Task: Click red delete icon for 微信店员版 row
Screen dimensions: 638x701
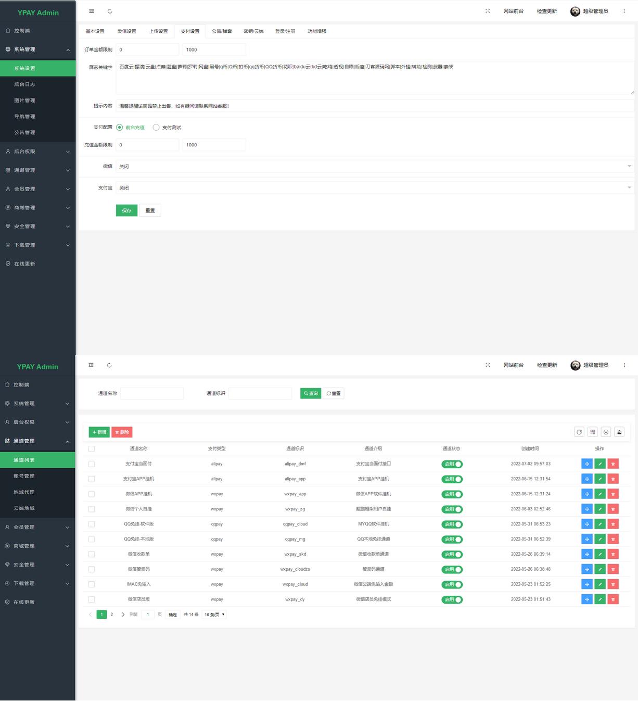Action: (x=613, y=599)
